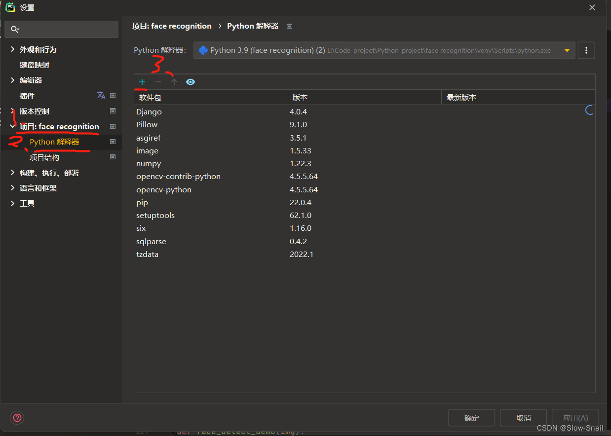
Task: Select the numpy package row
Action: 364,163
